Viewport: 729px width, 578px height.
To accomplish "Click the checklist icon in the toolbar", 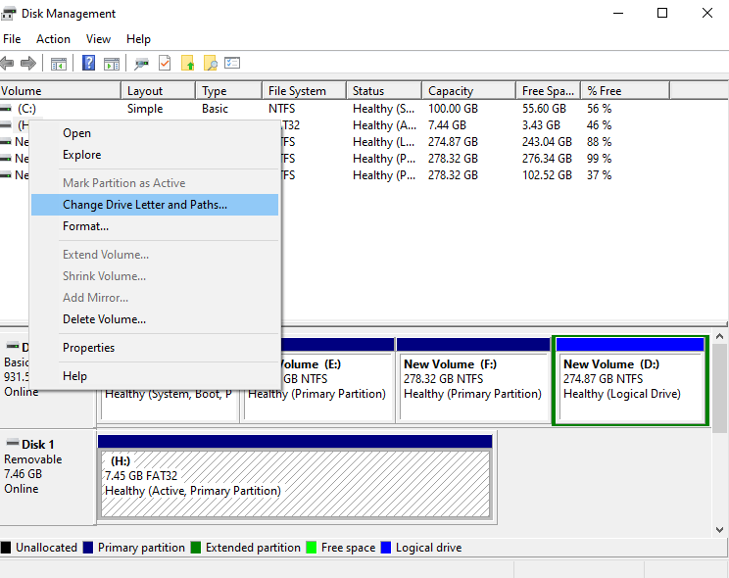I will [x=232, y=64].
